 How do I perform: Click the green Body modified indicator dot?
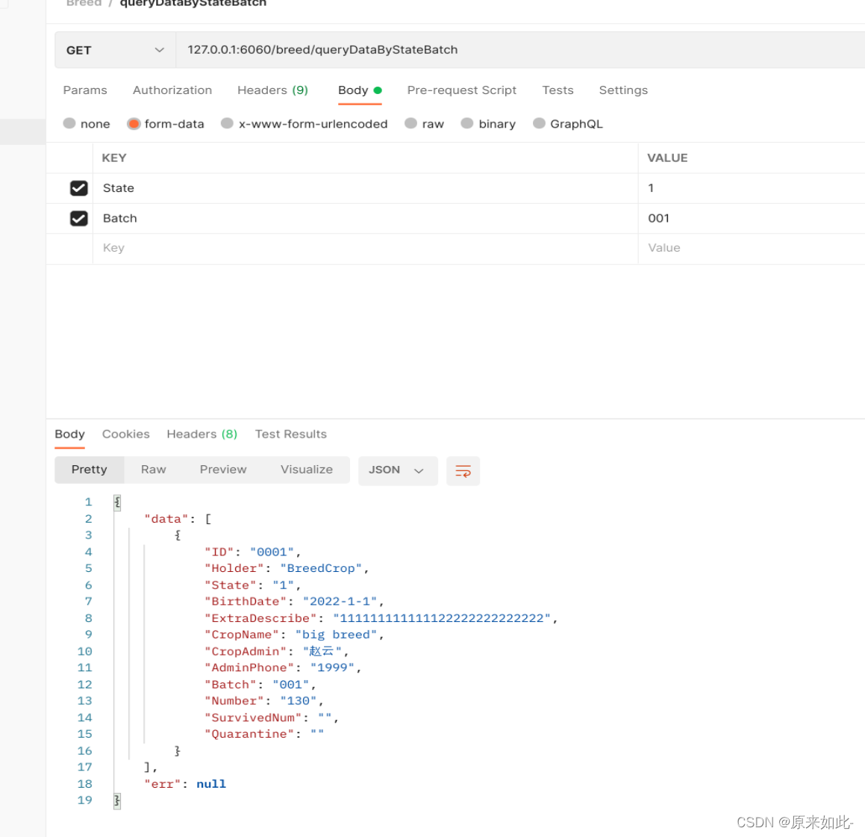click(x=378, y=90)
